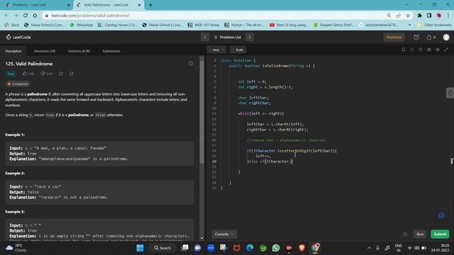Open the Java language dropdown

(217, 50)
